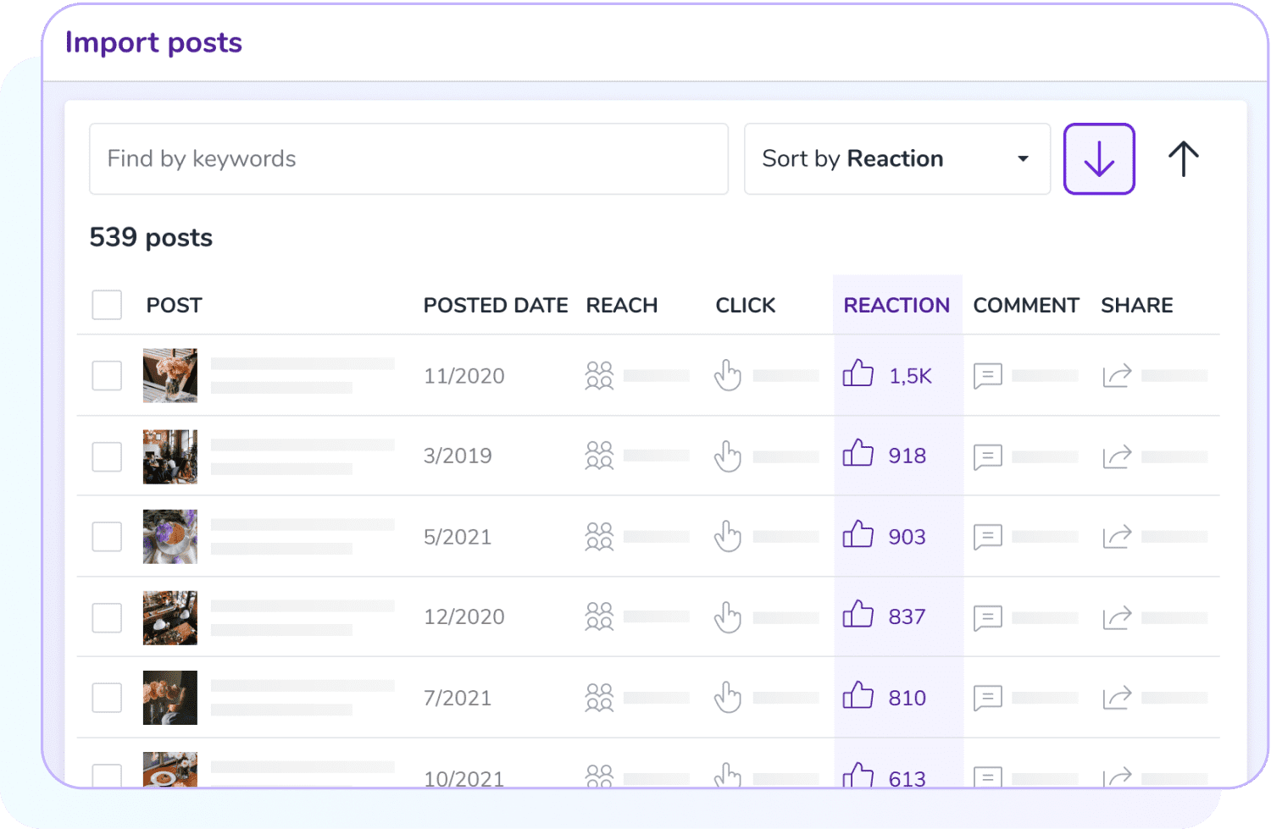Screen dimensions: 1271x829
Task: Click reach people icon in 7/2021 row
Action: (599, 698)
